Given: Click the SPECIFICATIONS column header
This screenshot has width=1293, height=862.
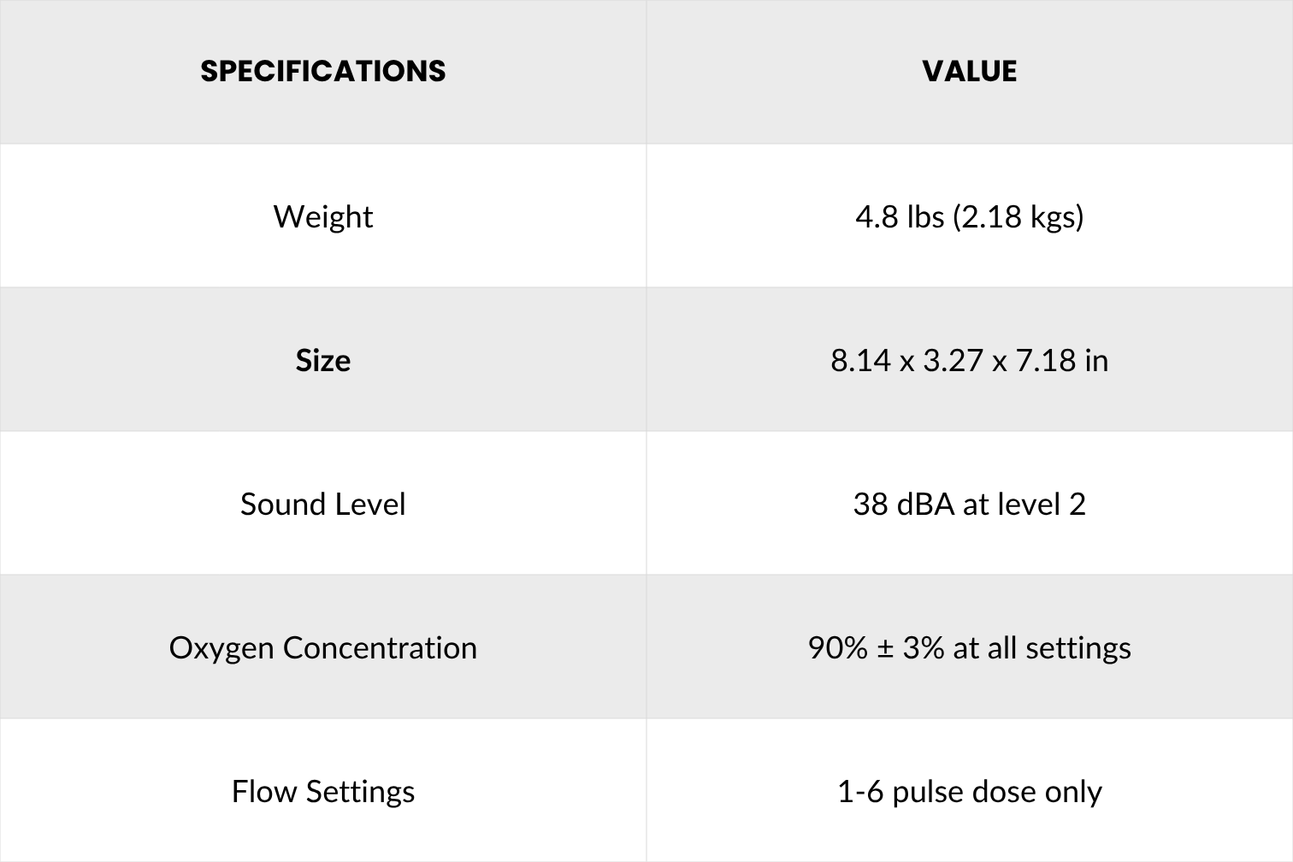Looking at the screenshot, I should tap(323, 71).
